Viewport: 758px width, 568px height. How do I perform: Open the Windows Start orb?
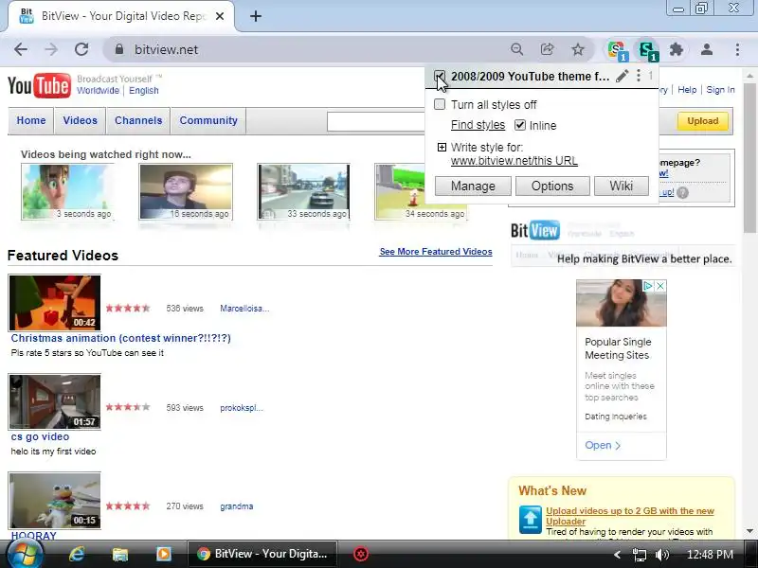pos(25,554)
